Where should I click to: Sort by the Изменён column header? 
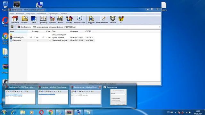point(77,31)
